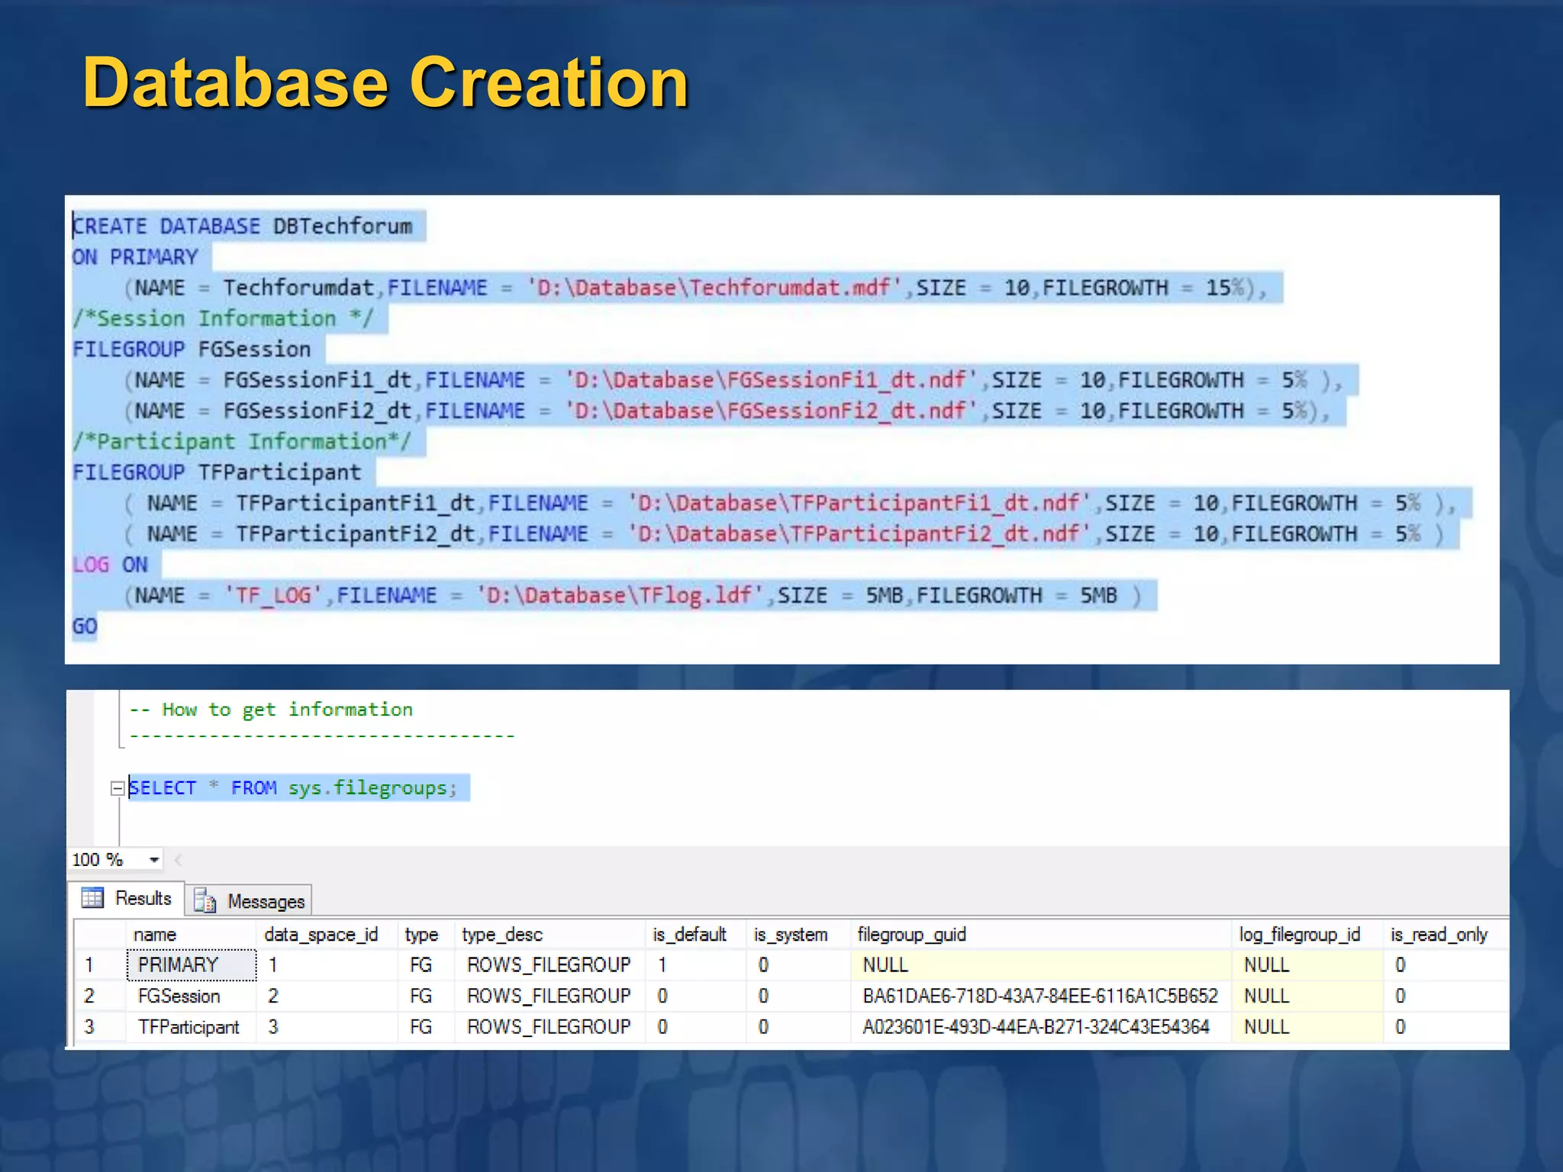1563x1172 pixels.
Task: Click the log_filegroup_id column header
Action: pos(1307,935)
